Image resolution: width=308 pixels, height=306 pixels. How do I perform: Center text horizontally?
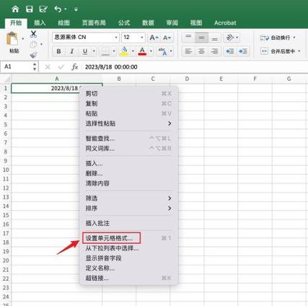pyautogui.click(x=201, y=51)
